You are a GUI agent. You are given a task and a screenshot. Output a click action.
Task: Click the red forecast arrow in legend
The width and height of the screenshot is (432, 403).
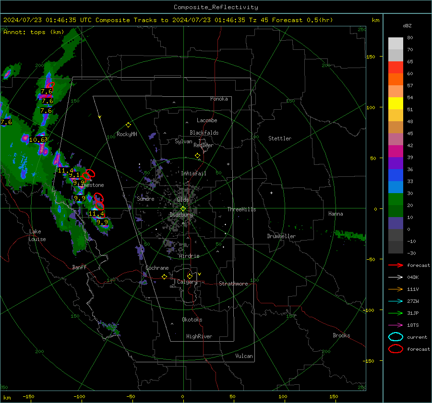pyautogui.click(x=396, y=265)
